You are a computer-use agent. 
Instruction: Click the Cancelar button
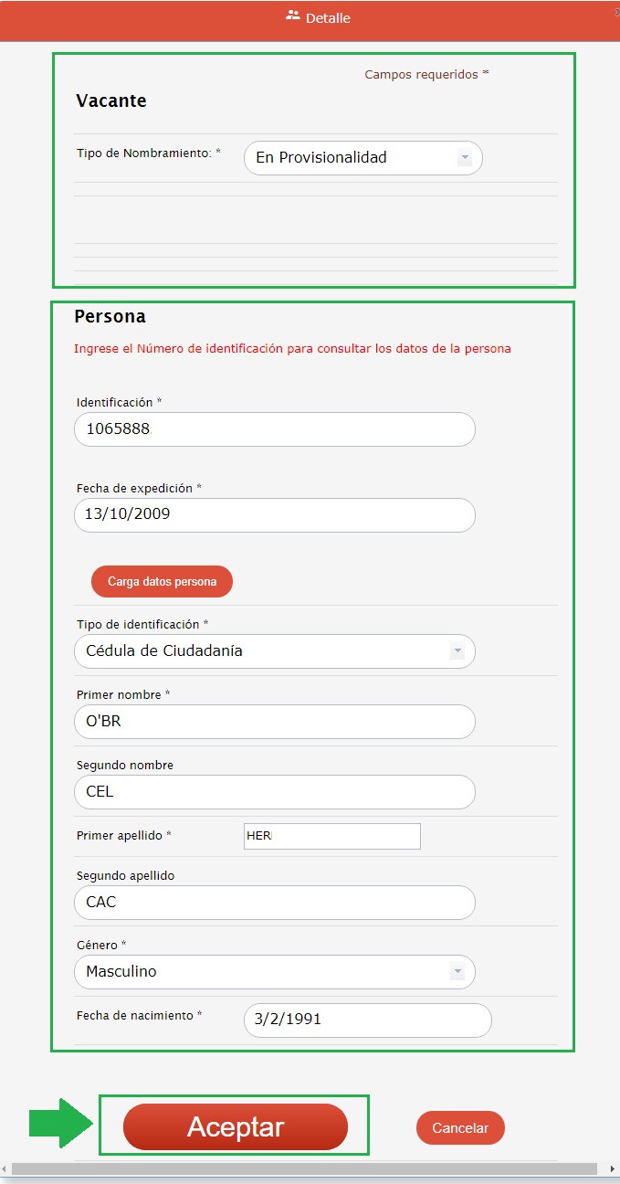[460, 1128]
